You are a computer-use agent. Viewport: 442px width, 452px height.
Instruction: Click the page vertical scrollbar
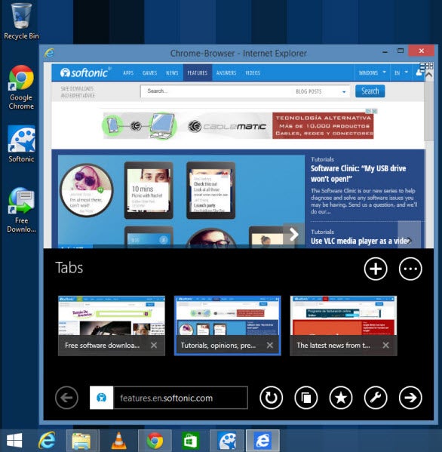pos(429,111)
